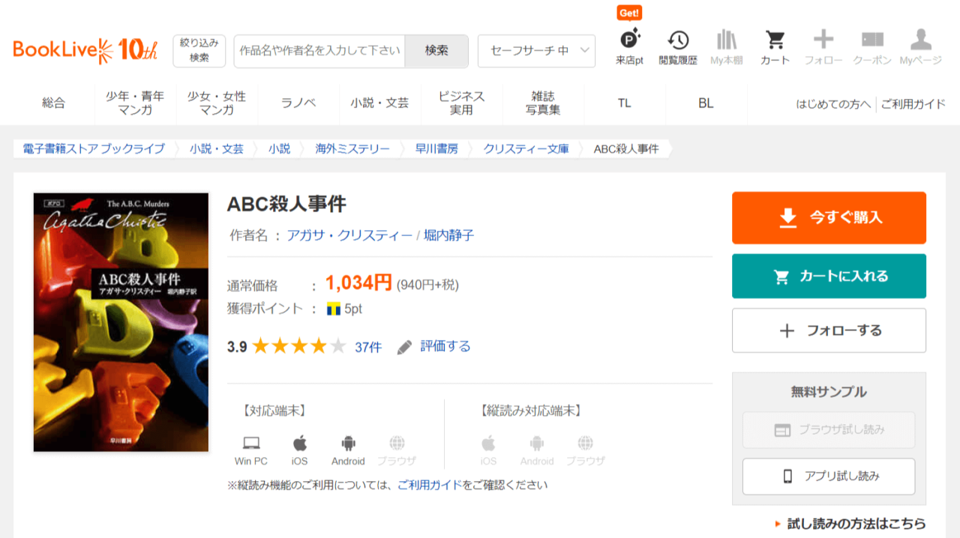Open author link アガサ・クリスティー
The width and height of the screenshot is (960, 538).
click(349, 235)
